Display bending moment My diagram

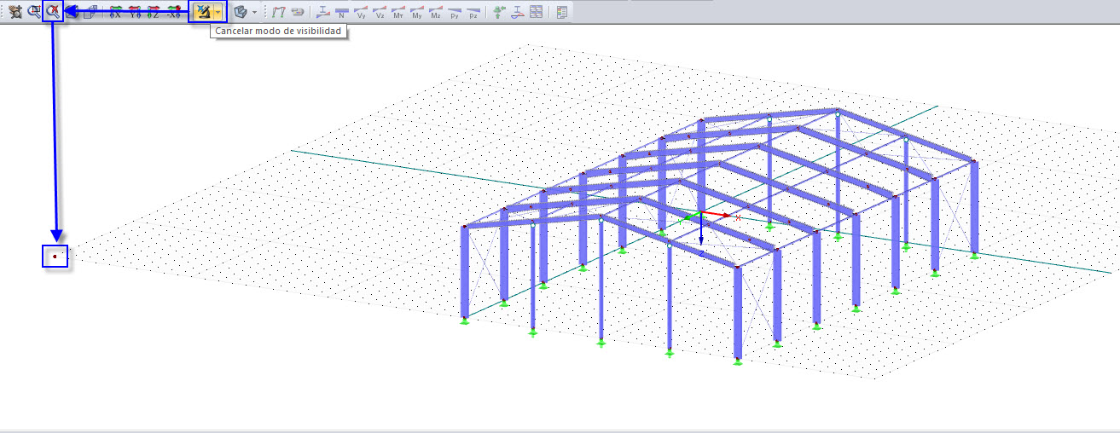[x=417, y=12]
